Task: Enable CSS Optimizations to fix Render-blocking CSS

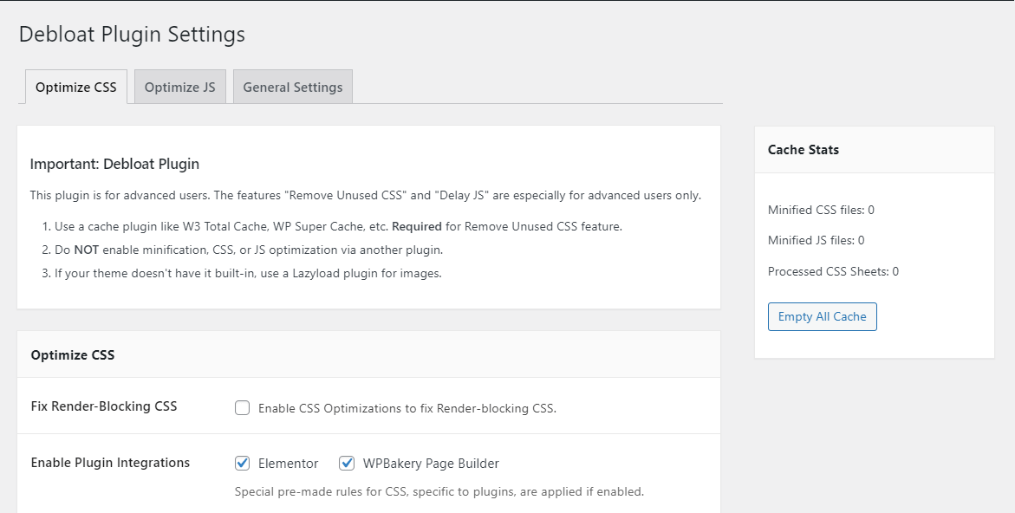Action: 242,407
